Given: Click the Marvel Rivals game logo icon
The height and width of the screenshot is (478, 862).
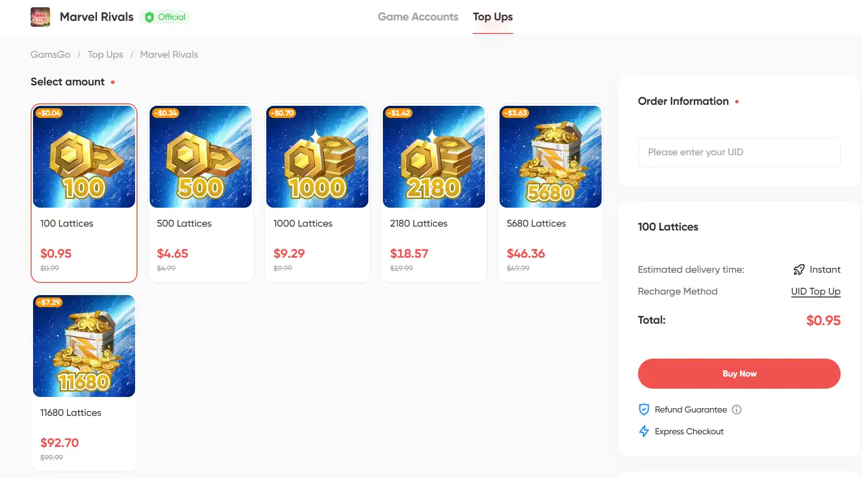Looking at the screenshot, I should coord(40,17).
